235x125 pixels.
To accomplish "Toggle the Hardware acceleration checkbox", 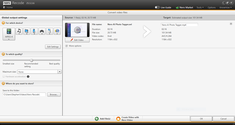I will [x=4, y=76].
